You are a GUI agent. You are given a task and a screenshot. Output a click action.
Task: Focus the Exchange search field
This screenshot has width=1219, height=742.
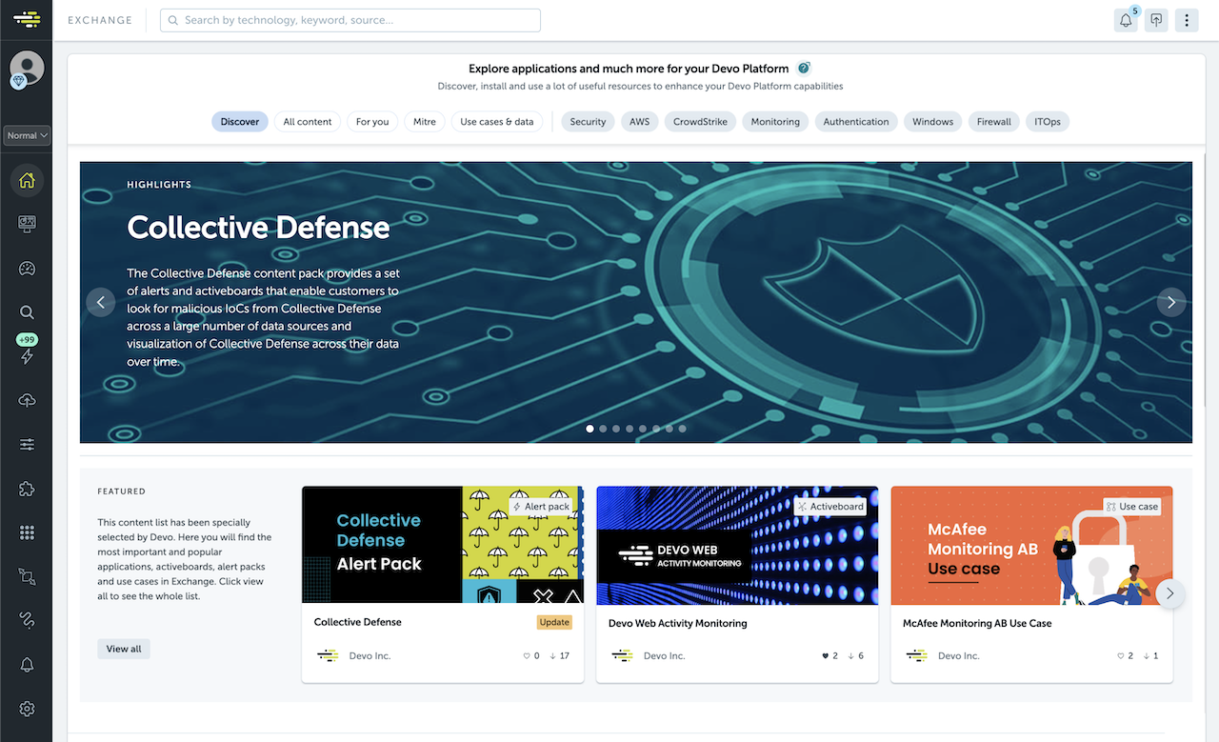tap(350, 20)
